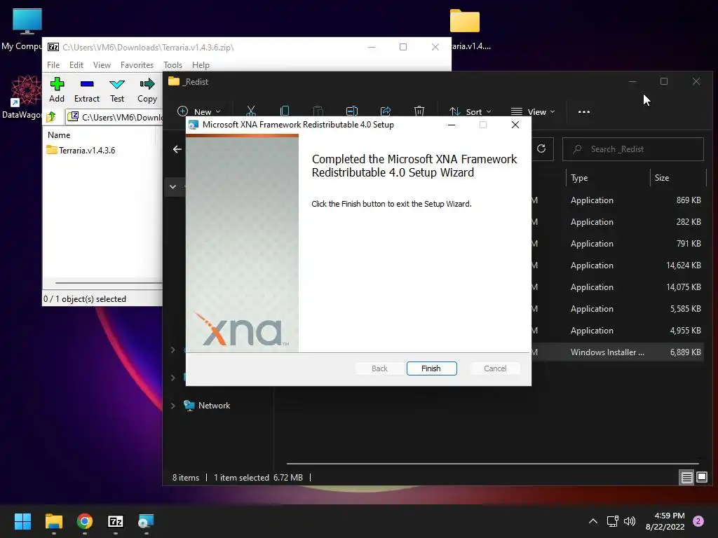
Task: Click the installer icon on taskbar
Action: [146, 521]
